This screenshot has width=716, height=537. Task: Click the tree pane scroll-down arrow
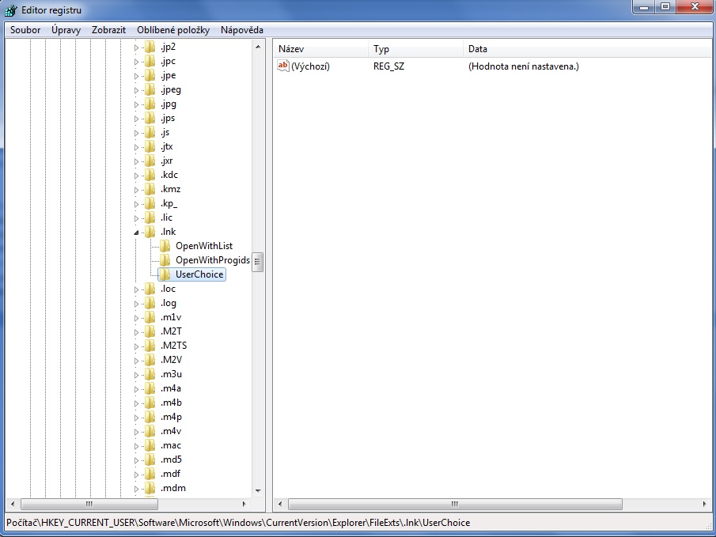click(x=258, y=490)
